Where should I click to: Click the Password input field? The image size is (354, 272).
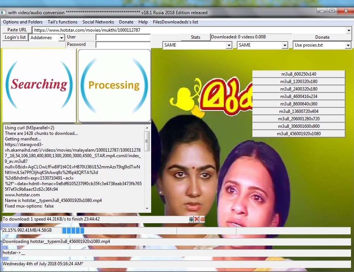click(123, 45)
